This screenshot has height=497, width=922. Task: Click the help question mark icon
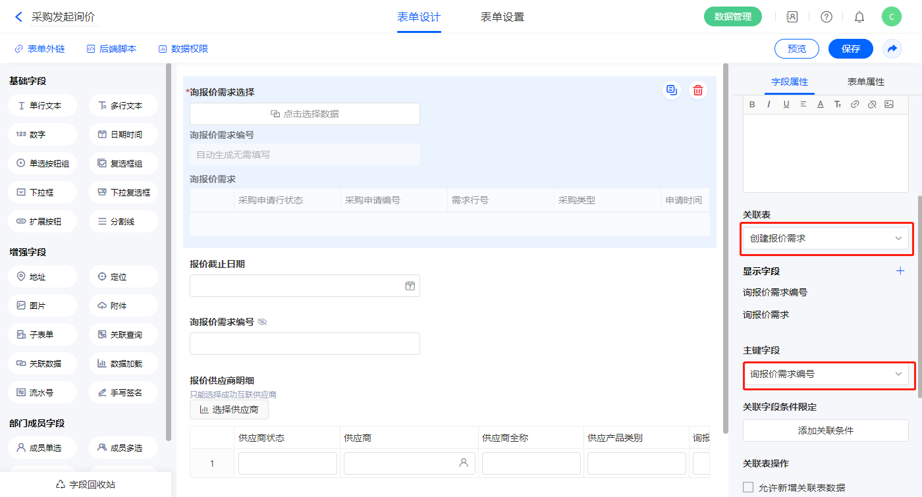(826, 17)
